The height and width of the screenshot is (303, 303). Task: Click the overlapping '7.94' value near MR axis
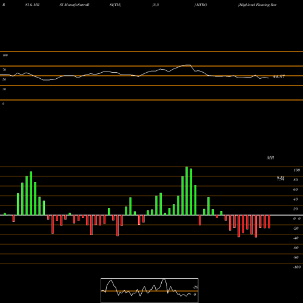(x=281, y=179)
